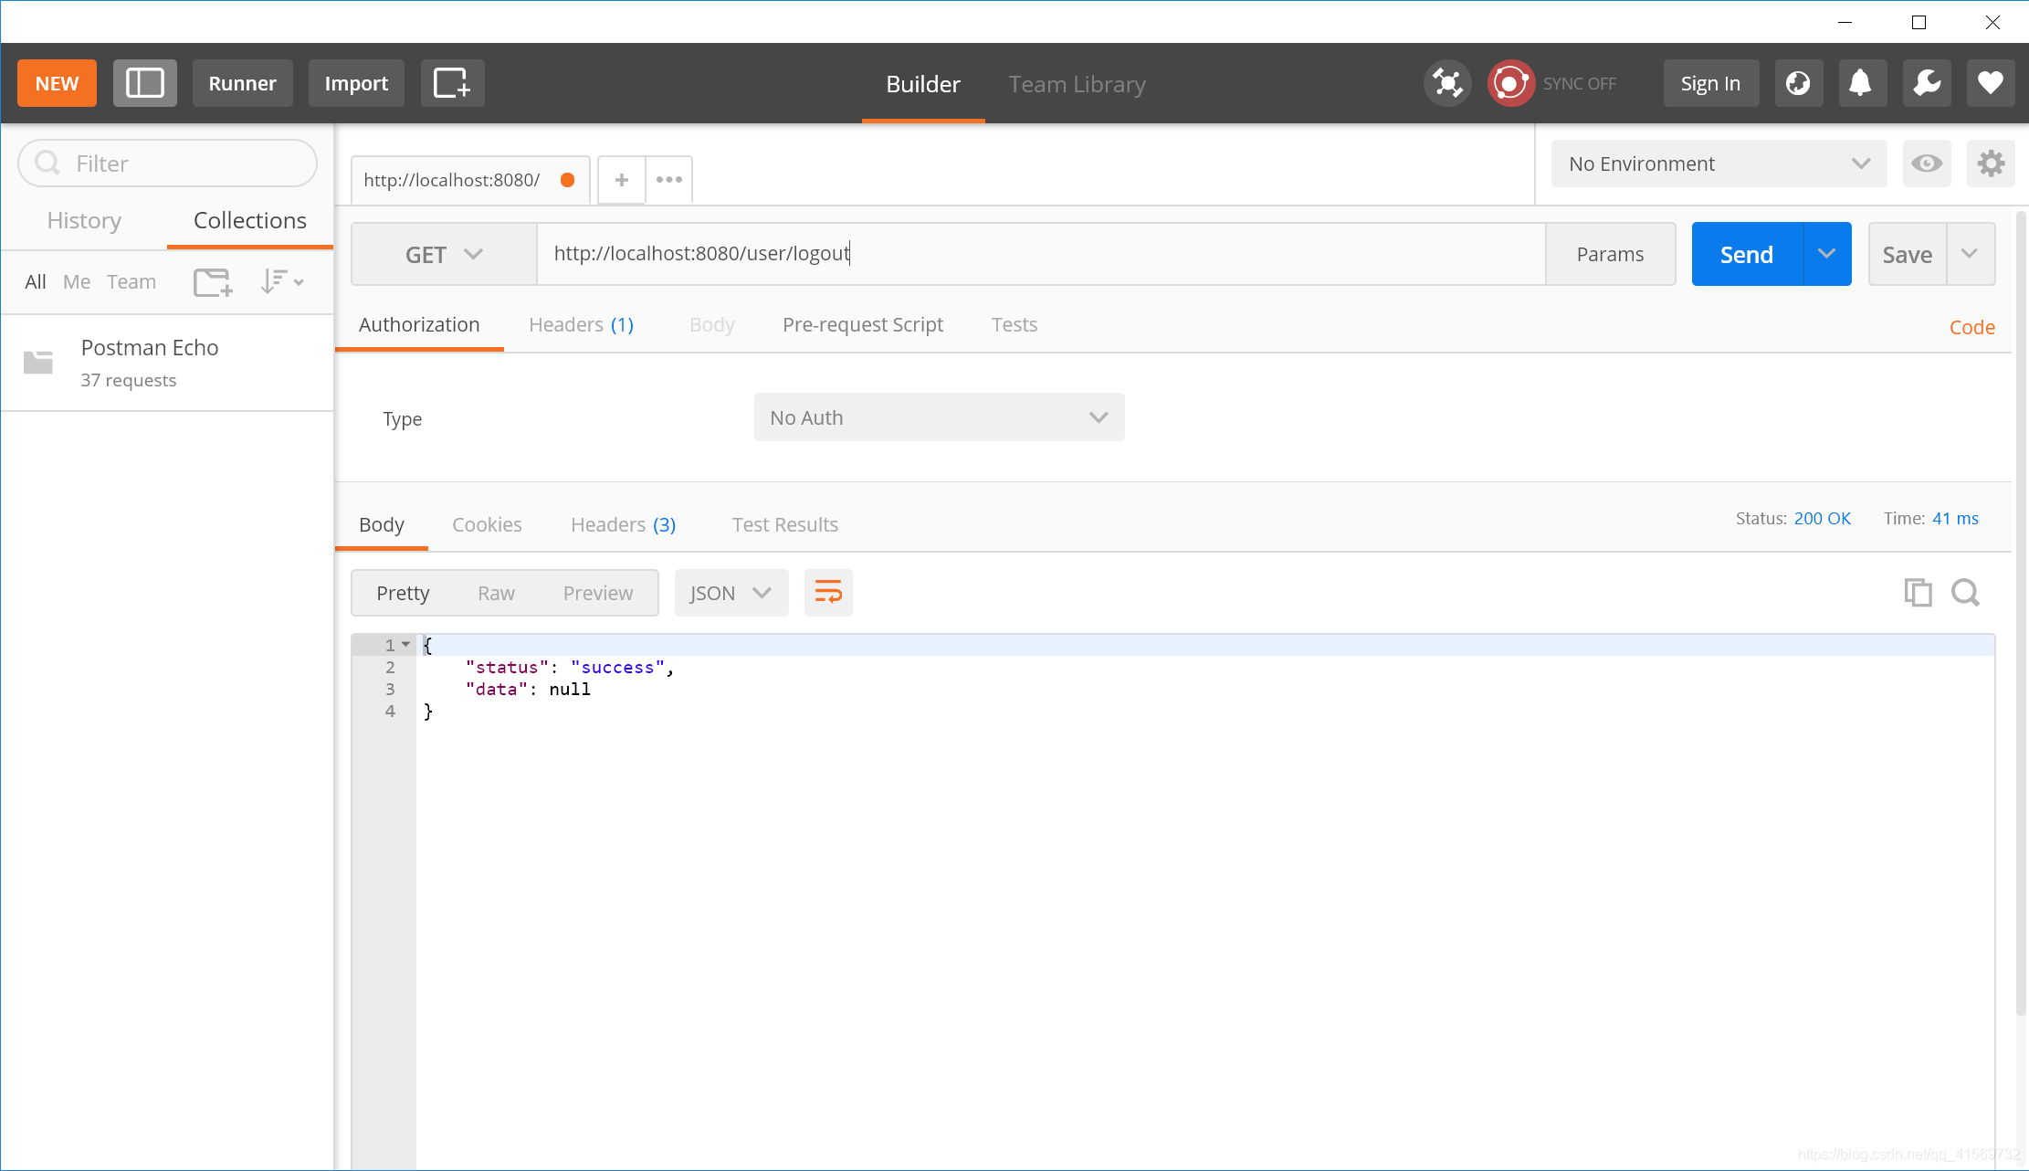Click the Send button
The width and height of the screenshot is (2029, 1171).
[1746, 254]
